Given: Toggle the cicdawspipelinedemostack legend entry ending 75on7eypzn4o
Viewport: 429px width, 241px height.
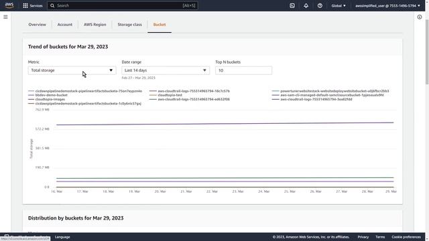Looking at the screenshot, I should click(85, 91).
